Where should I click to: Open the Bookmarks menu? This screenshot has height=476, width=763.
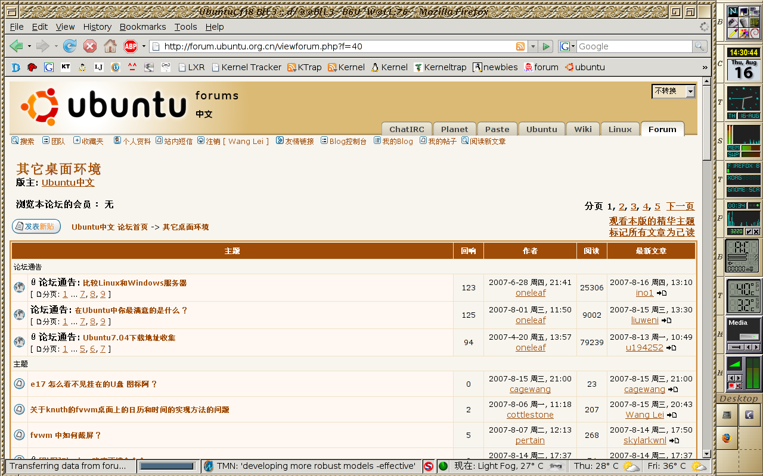[142, 27]
